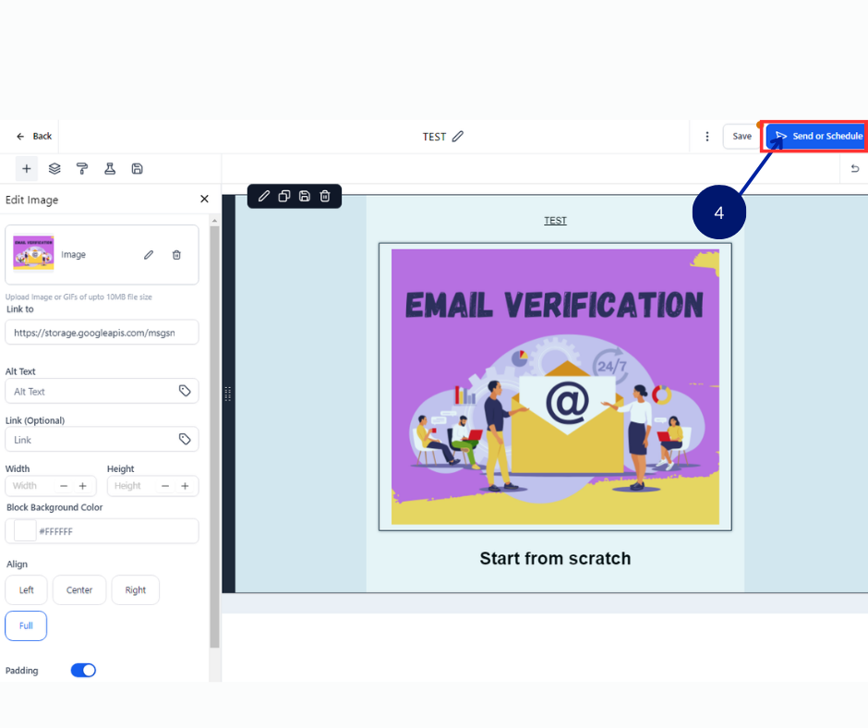868x728 pixels.
Task: Close the Edit Image panel
Action: click(204, 199)
